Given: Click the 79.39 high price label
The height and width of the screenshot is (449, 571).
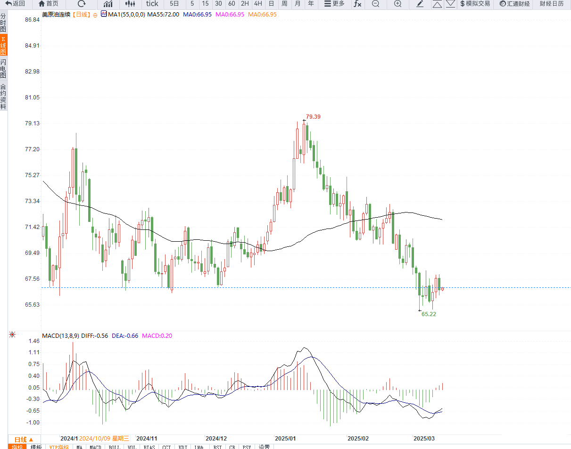Looking at the screenshot, I should pos(313,116).
